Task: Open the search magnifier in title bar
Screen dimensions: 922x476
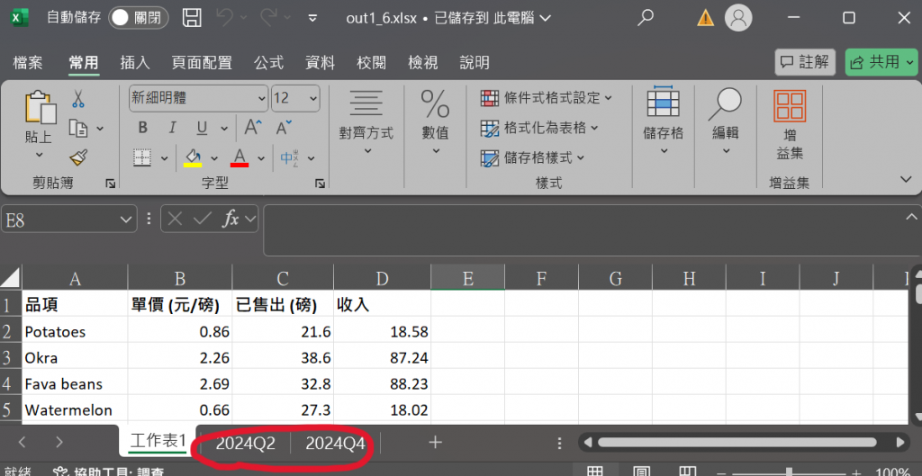Action: [x=645, y=18]
